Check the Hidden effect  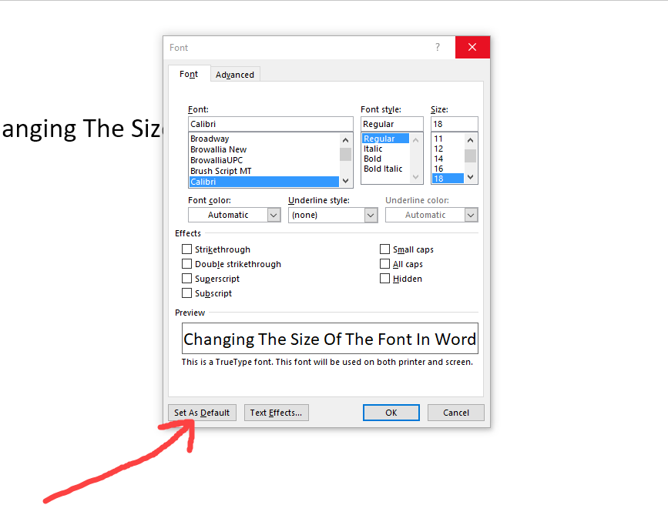pos(384,278)
